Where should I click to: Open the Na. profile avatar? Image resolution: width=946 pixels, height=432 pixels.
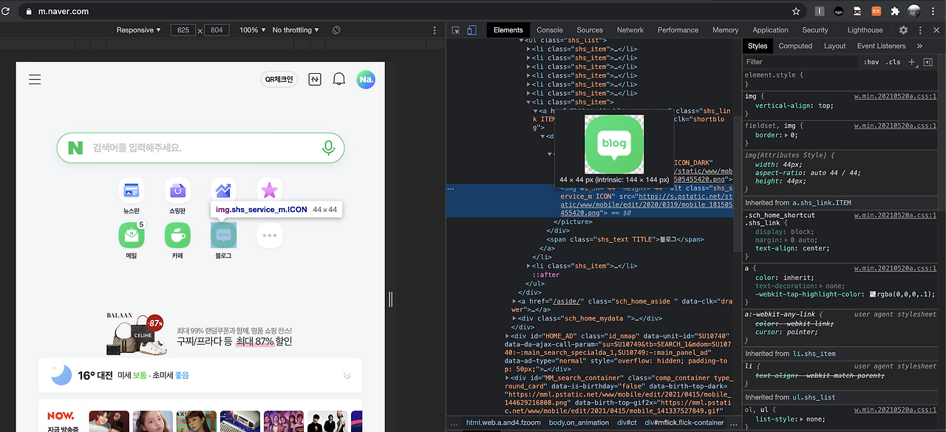pyautogui.click(x=365, y=79)
